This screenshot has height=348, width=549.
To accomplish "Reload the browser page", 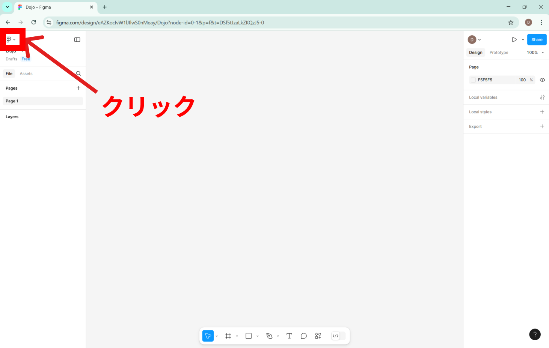I will [x=34, y=22].
